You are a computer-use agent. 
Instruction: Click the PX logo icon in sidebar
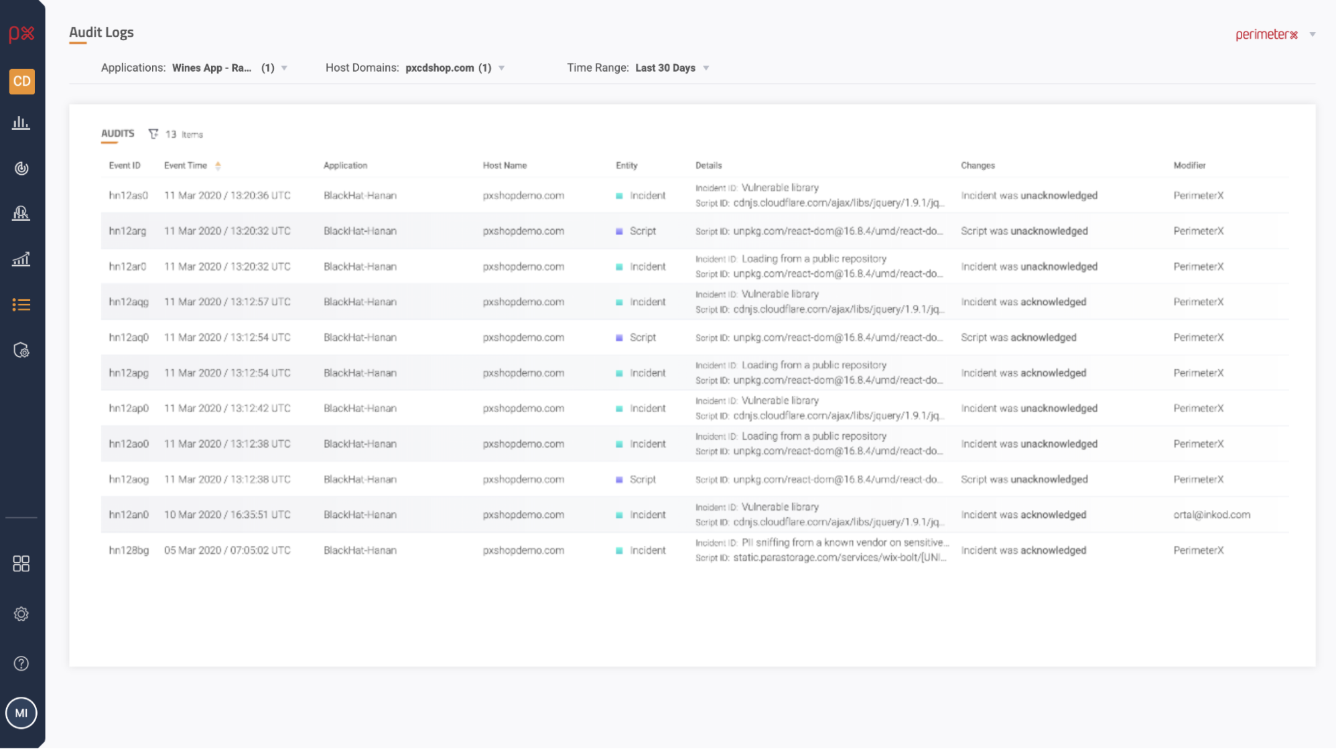(x=21, y=33)
